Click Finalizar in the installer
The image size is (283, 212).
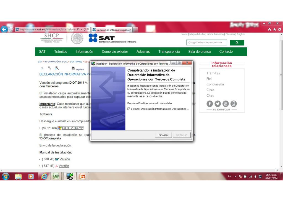[x=163, y=135]
